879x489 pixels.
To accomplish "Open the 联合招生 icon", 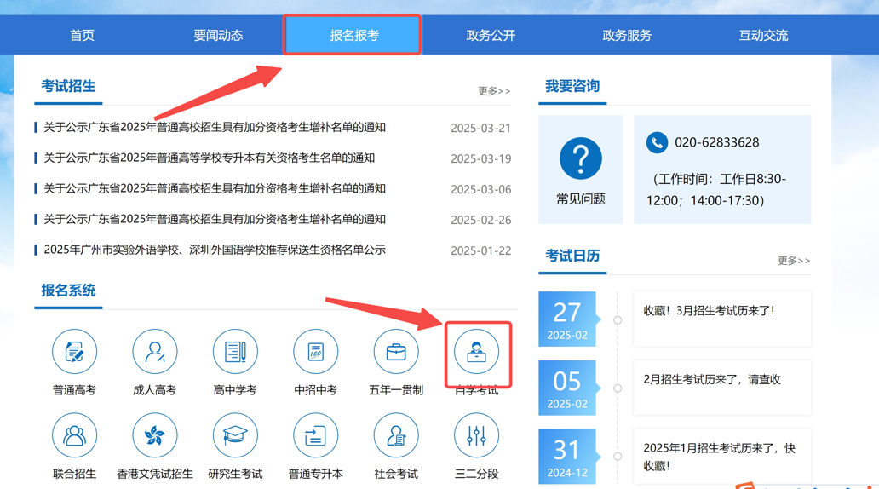I will [74, 436].
